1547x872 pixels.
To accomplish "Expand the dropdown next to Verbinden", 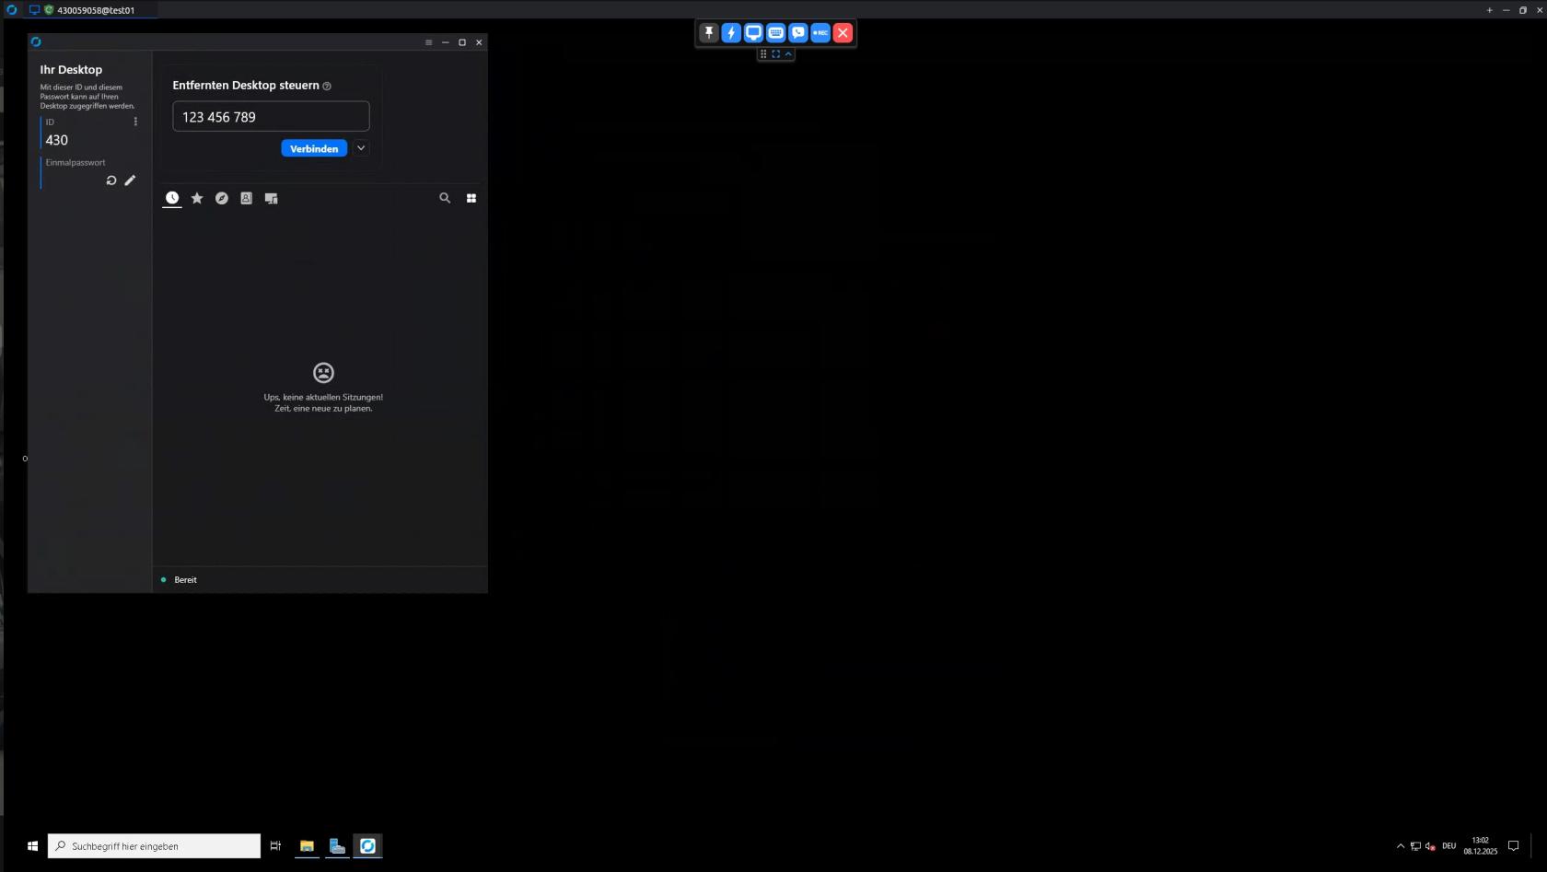I will coord(361,148).
